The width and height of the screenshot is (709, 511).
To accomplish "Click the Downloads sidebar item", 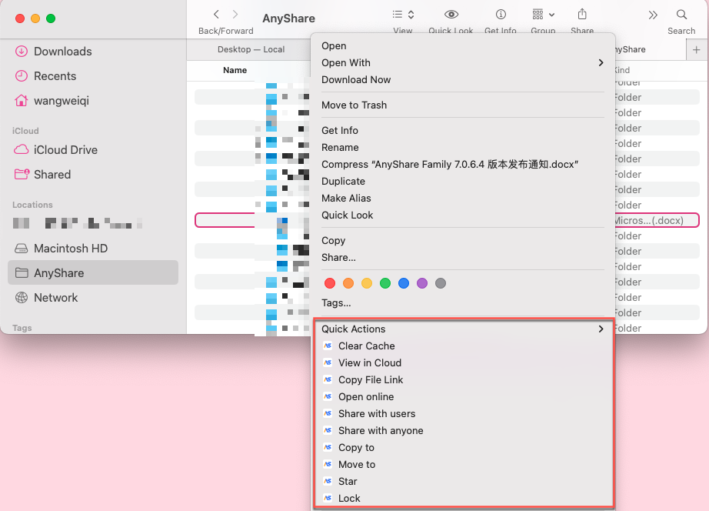I will pos(62,52).
